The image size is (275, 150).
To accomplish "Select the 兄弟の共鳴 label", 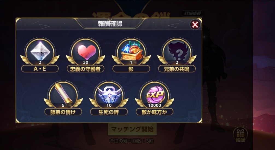I will coord(177,69).
